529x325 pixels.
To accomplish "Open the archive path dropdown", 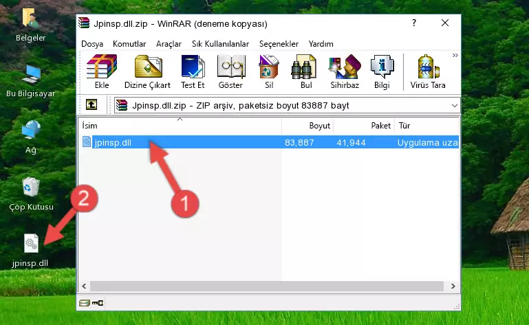I will 455,106.
